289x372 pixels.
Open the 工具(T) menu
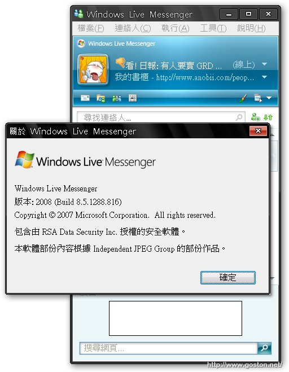(x=213, y=28)
